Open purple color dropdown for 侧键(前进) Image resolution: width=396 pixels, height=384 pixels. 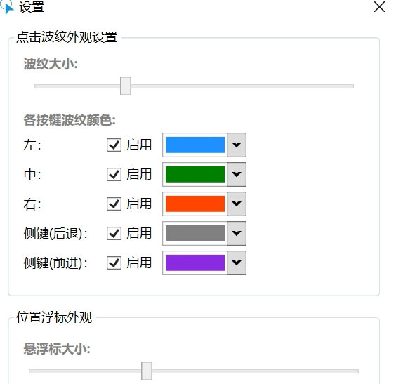pyautogui.click(x=237, y=263)
